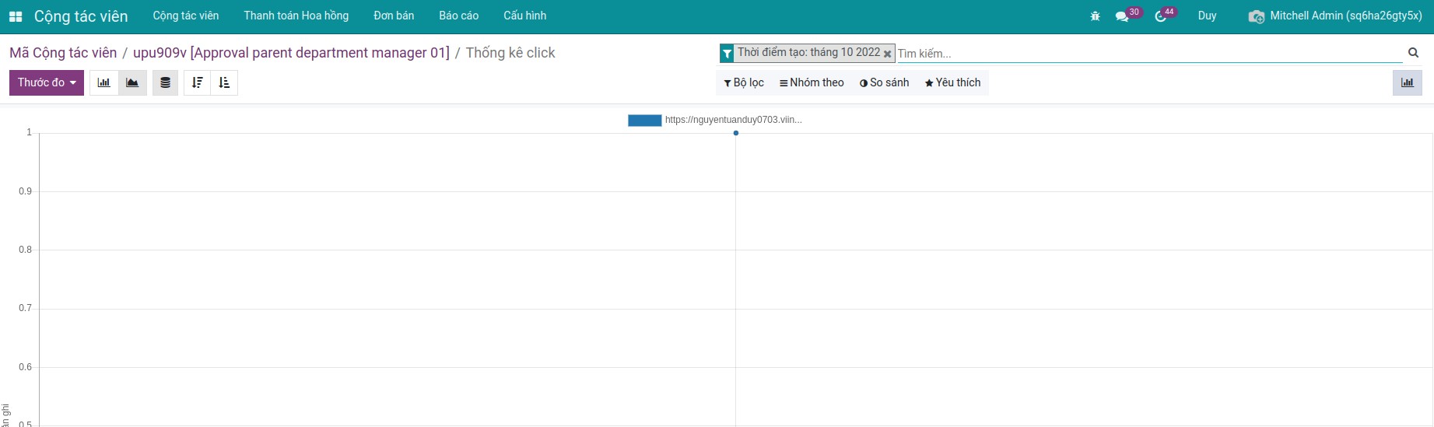Expand the 'Thước đo' measures dropdown
This screenshot has height=427, width=1434.
point(47,82)
